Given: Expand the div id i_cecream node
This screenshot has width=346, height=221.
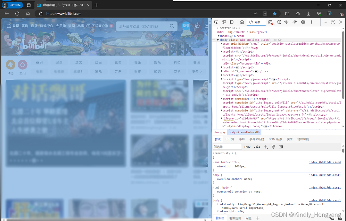Looking at the screenshot, I should click(221, 71).
